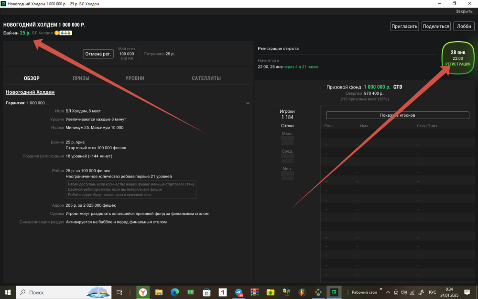The height and width of the screenshot is (299, 478).
Task: Select the САТЕЛЛИТЫ tab
Action: click(x=206, y=78)
